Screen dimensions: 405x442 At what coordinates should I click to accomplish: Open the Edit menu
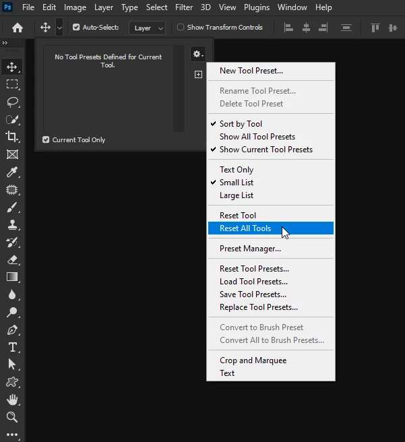click(49, 7)
